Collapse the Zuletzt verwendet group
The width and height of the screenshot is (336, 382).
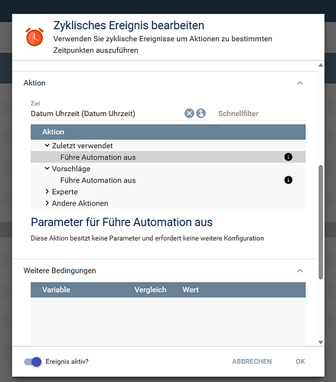[47, 145]
